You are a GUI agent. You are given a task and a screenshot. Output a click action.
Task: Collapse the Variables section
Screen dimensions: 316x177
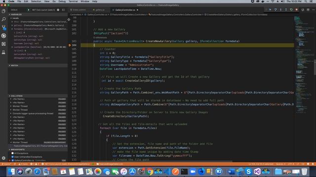pos(38,14)
